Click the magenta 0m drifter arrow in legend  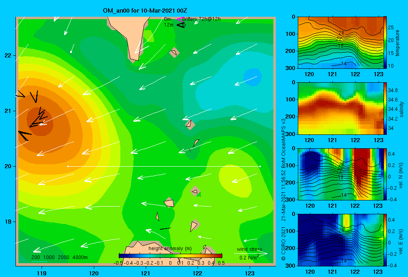pos(180,19)
